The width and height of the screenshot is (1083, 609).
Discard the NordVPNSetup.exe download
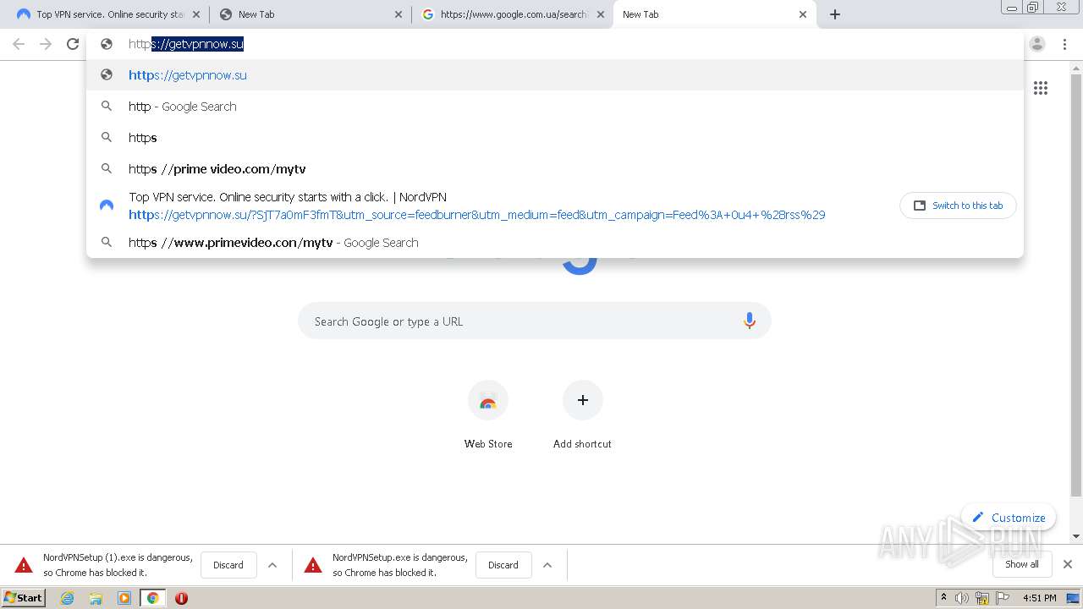point(503,565)
